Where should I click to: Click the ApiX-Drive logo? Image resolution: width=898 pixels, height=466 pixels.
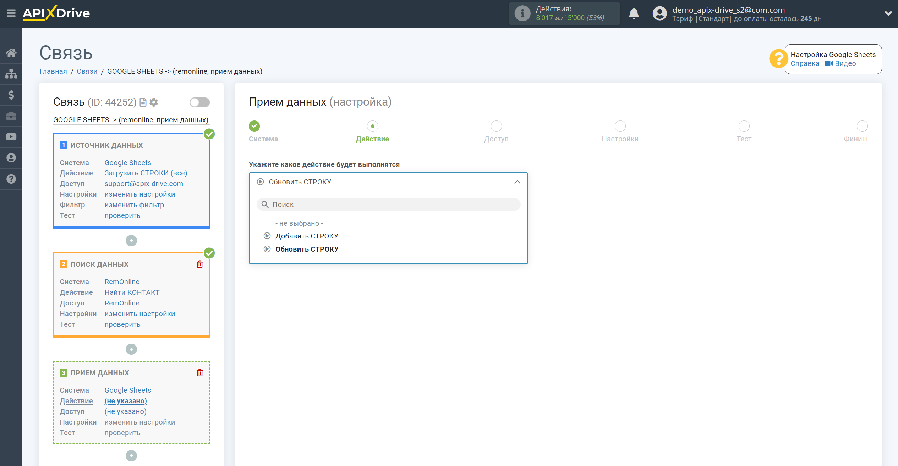point(56,13)
